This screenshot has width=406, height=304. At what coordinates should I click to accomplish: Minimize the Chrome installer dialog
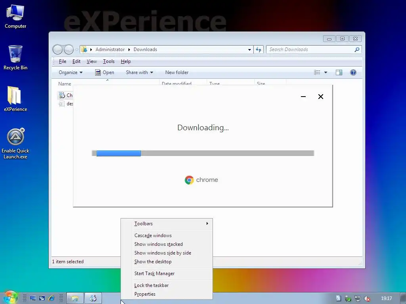click(303, 97)
